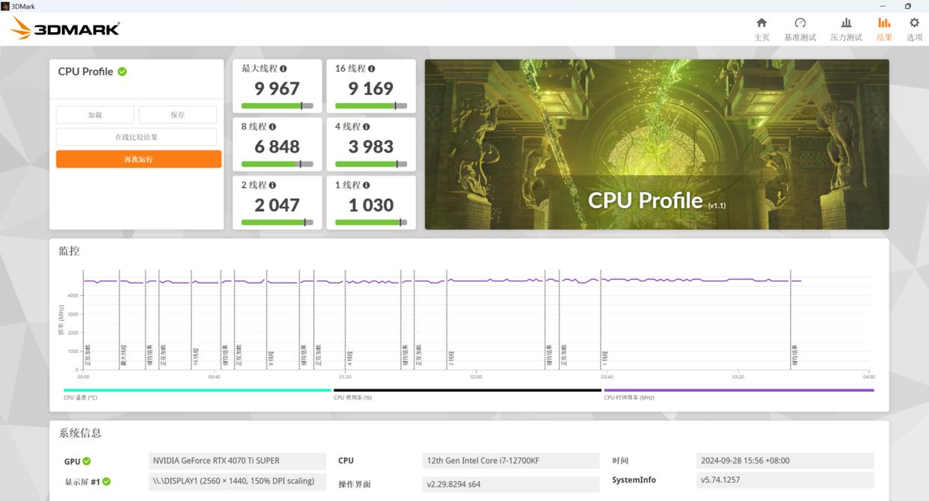Click the 加载 load button
This screenshot has height=501, width=929.
click(95, 114)
